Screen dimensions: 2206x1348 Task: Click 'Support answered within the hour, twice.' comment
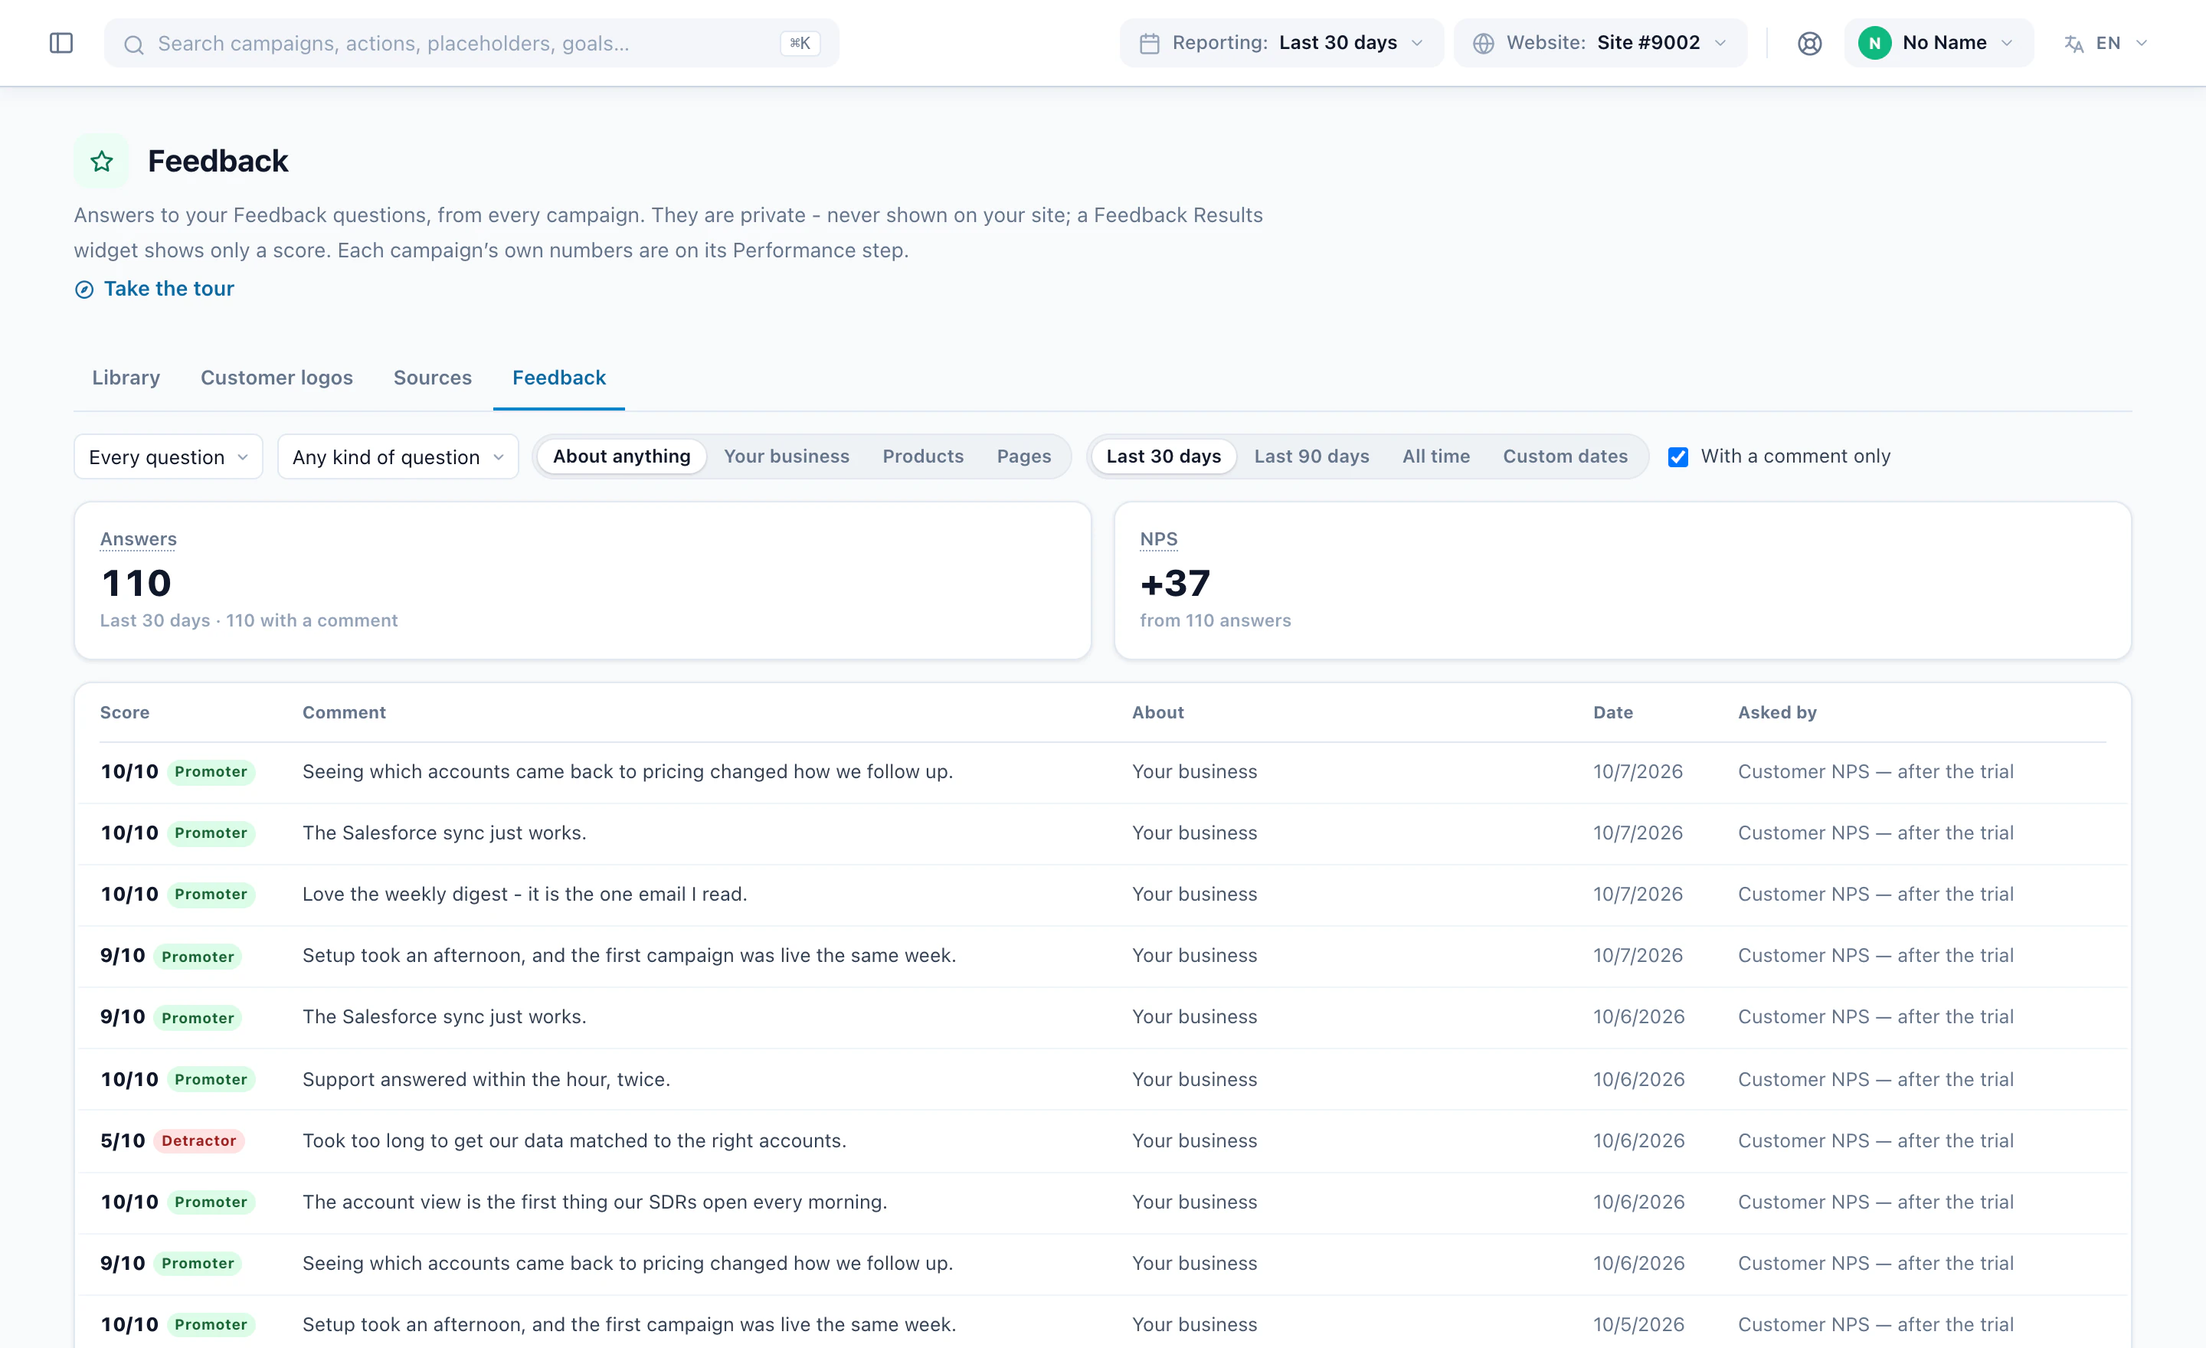[486, 1079]
